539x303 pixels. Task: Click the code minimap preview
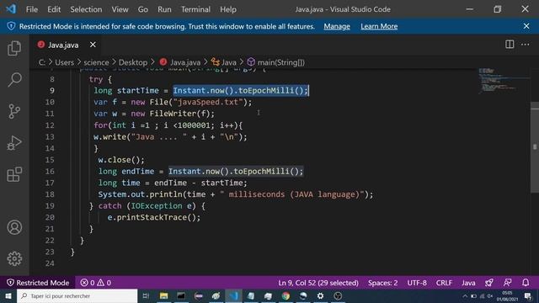(x=503, y=81)
